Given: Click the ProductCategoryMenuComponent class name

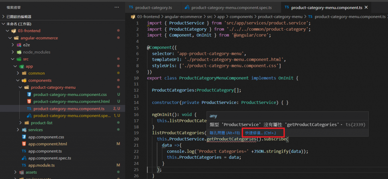Looking at the screenshot, I should click(x=214, y=78).
